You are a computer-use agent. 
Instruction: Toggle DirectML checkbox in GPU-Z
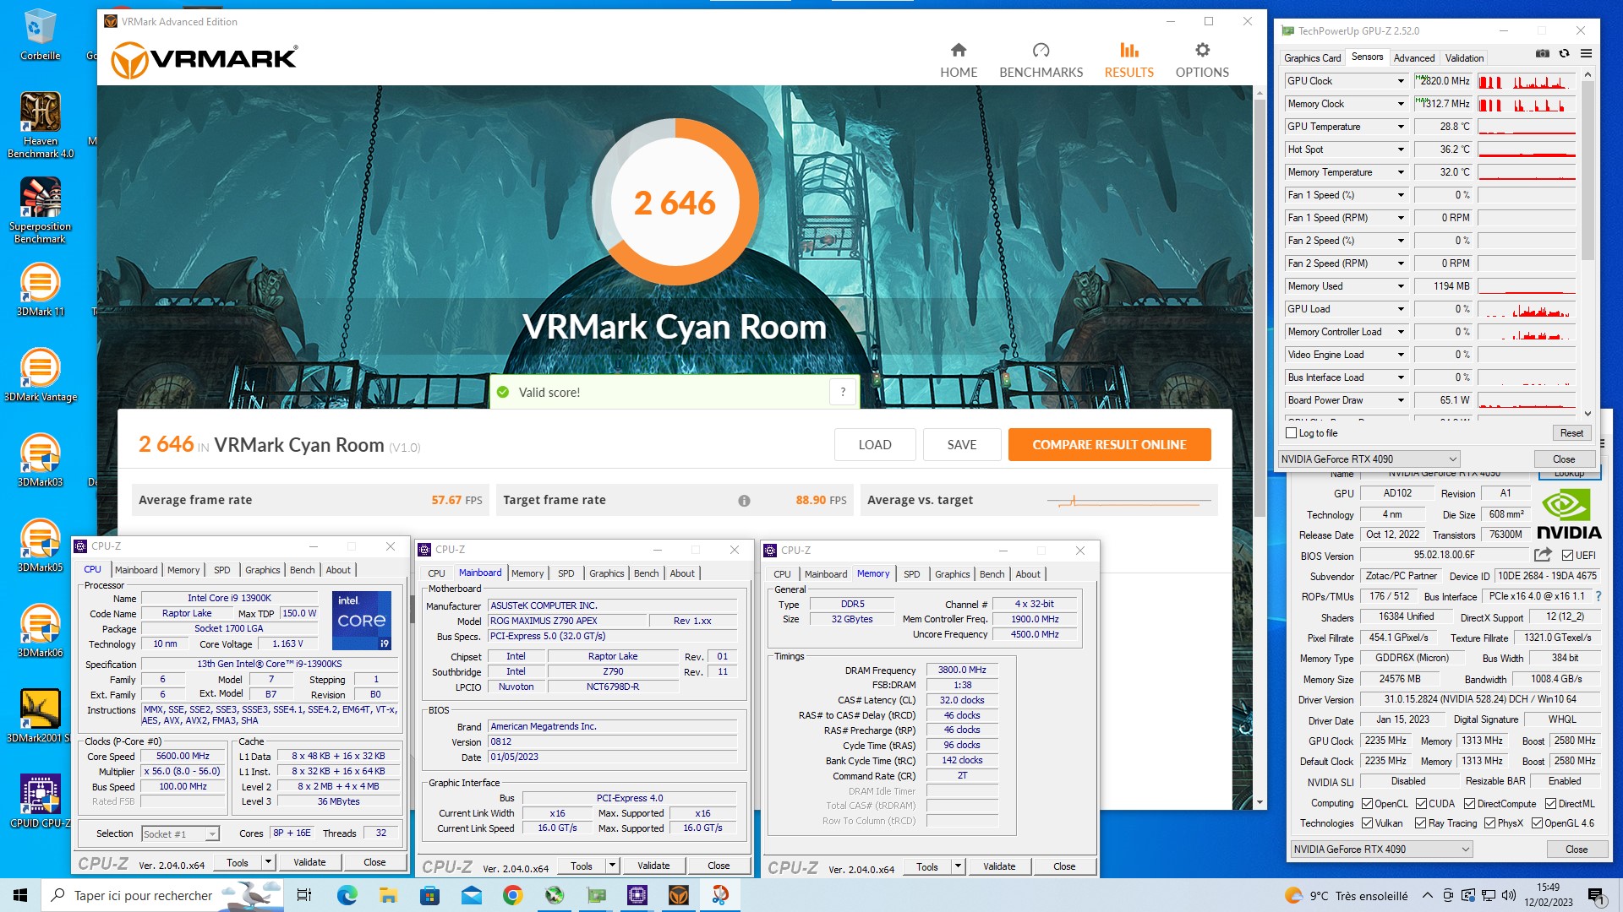[1550, 804]
